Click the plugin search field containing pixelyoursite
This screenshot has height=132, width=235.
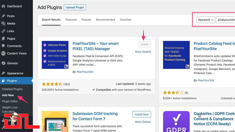pos(225,20)
